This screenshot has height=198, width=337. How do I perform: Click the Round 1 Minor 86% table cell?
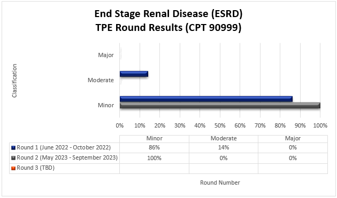(154, 148)
